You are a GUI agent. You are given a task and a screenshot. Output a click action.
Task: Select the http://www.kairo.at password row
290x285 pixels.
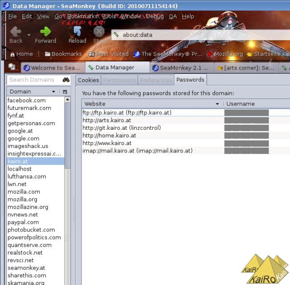pyautogui.click(x=186, y=143)
